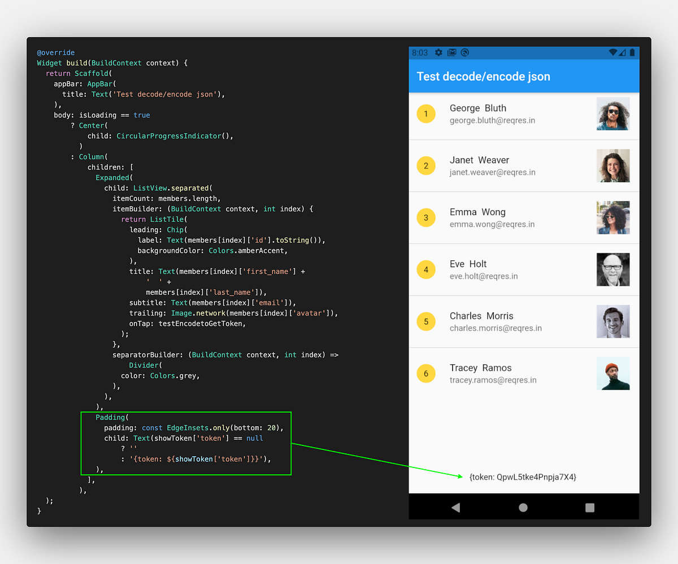This screenshot has height=564, width=678.
Task: Click the app bar title Test decode/encode json
Action: point(483,76)
